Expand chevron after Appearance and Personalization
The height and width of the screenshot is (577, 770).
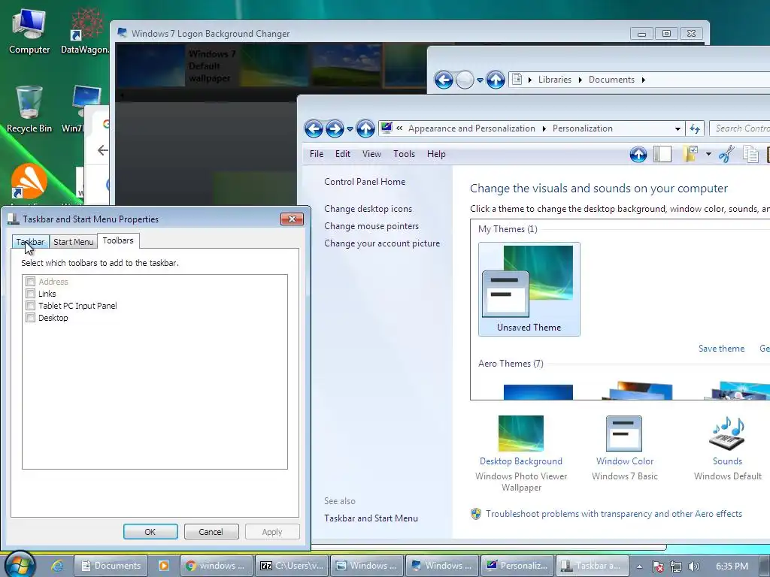544,129
